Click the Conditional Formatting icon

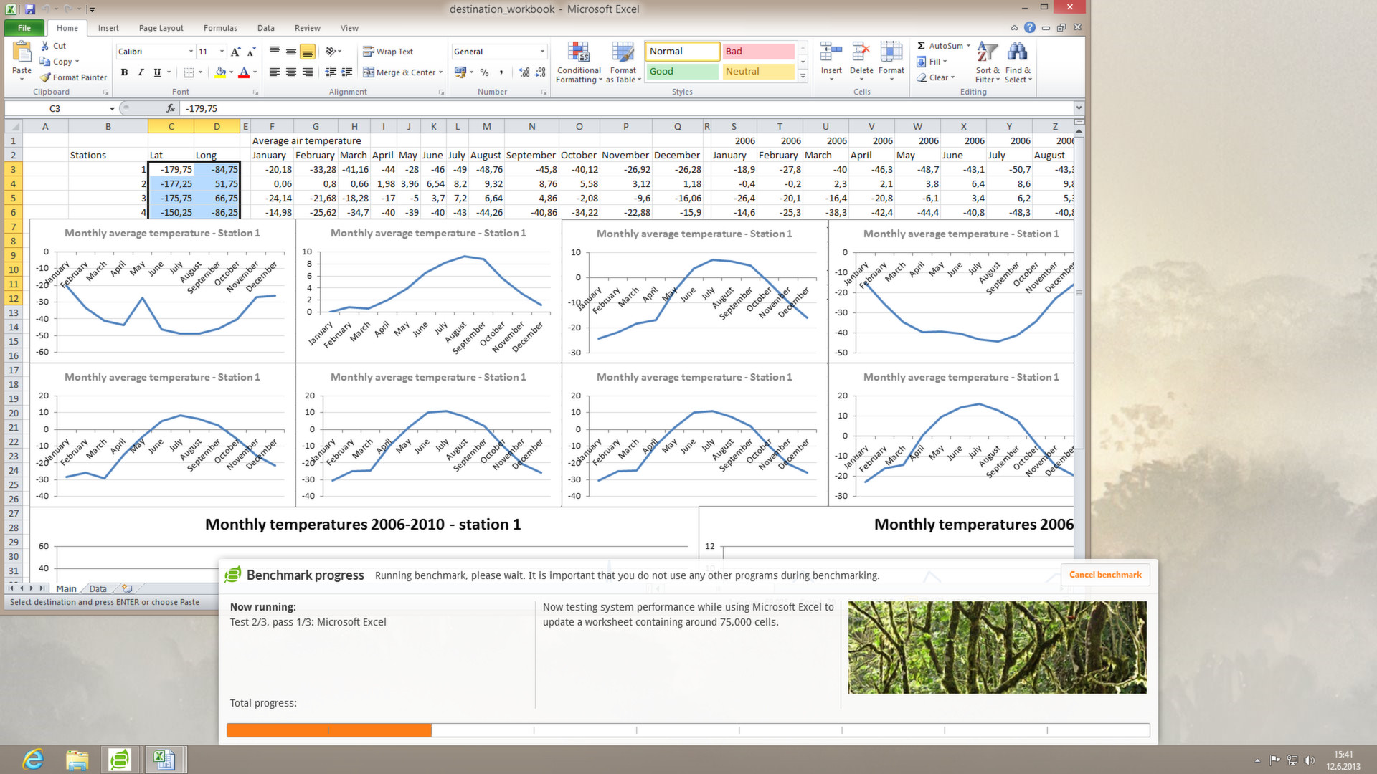click(579, 53)
